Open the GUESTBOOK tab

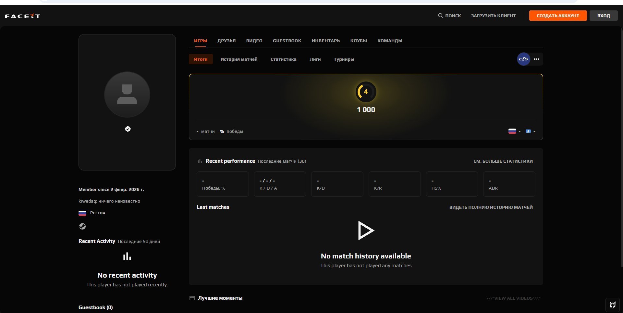[x=287, y=41]
